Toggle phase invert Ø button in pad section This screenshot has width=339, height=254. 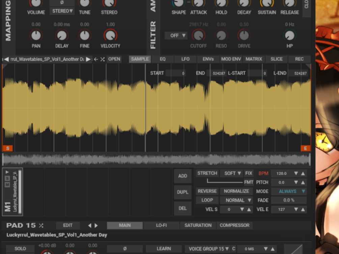[x=125, y=249]
